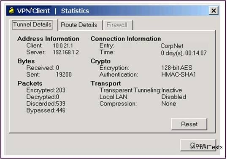Screen dimensions: 227x159
Task: Click the Encrypted packets value 203
Action: pos(61,90)
